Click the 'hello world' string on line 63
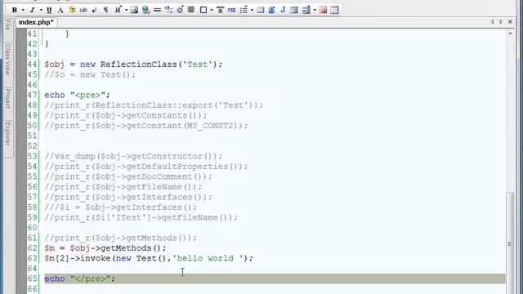Viewport: 523px width, 294px height. pyautogui.click(x=208, y=258)
